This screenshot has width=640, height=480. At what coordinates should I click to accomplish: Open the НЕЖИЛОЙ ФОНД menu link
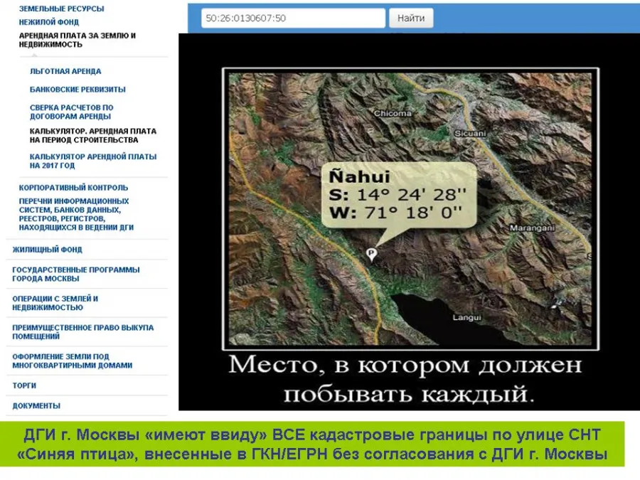[49, 22]
